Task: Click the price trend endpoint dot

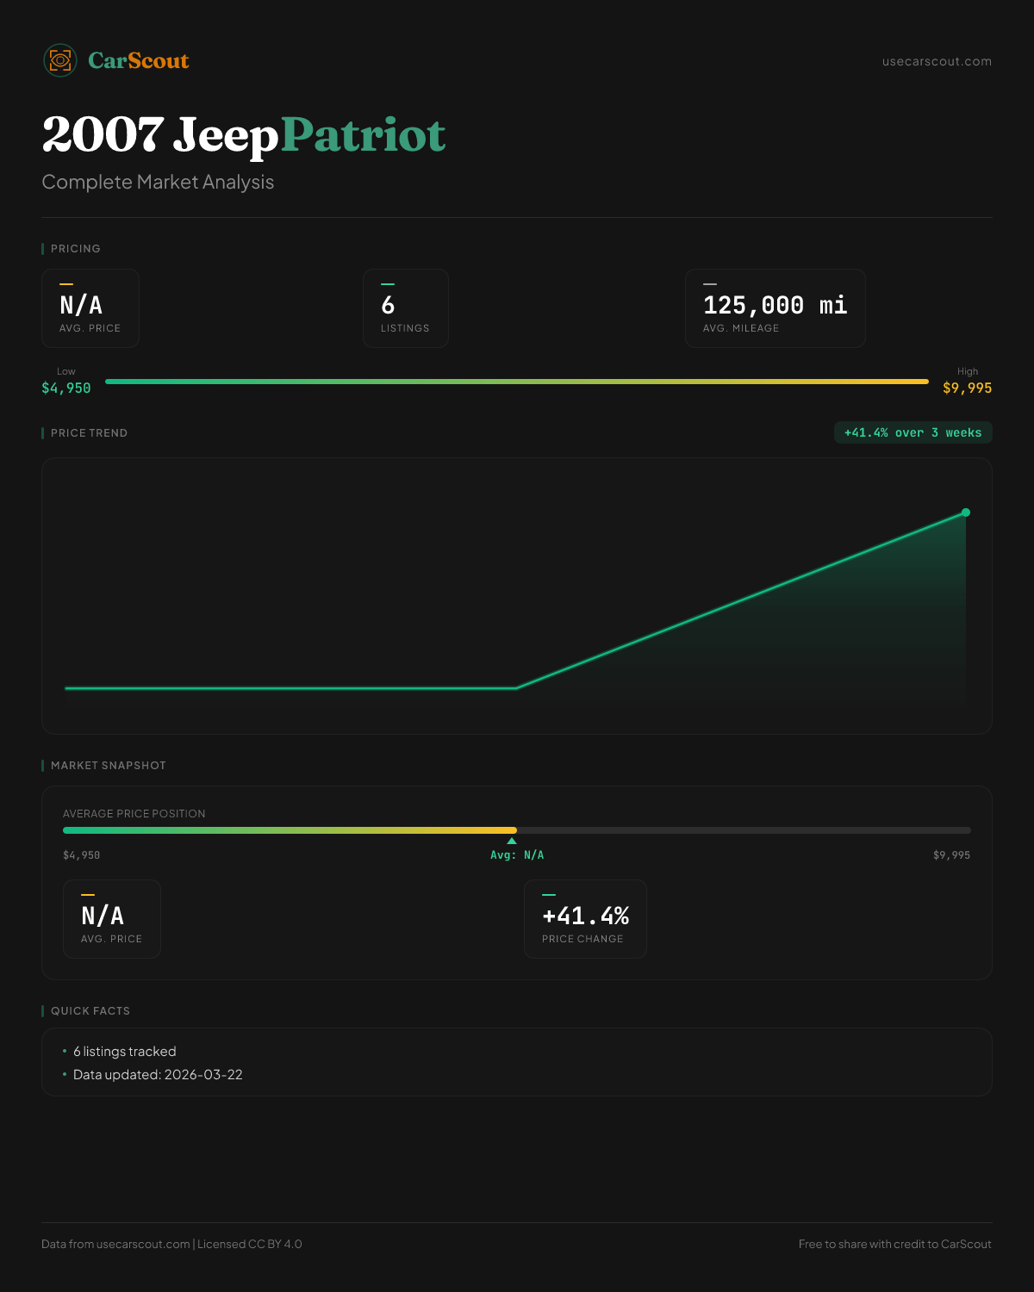Action: pyautogui.click(x=966, y=512)
